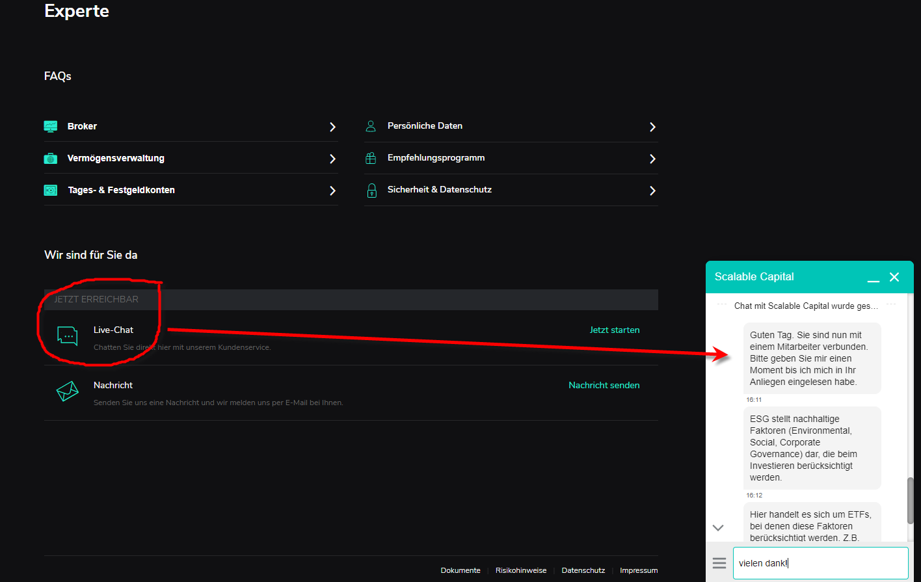Screen dimensions: 921x582
Task: Open the Persönliche Daten FAQ entry
Action: [x=511, y=126]
